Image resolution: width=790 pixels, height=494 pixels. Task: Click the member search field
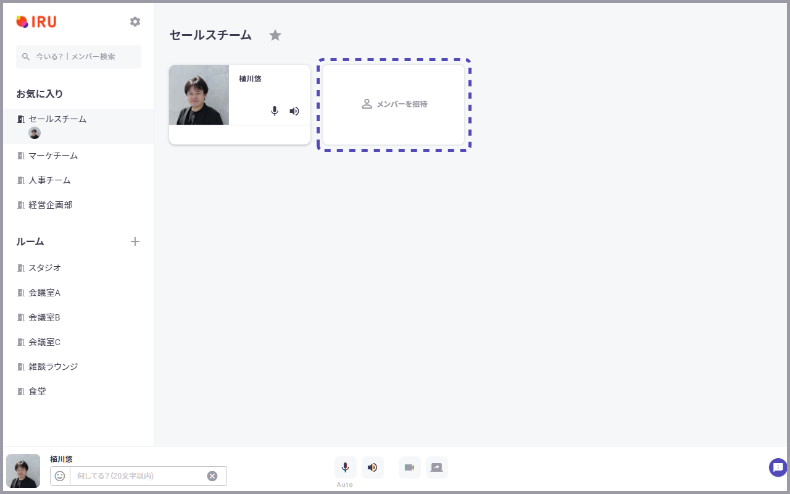(x=78, y=56)
